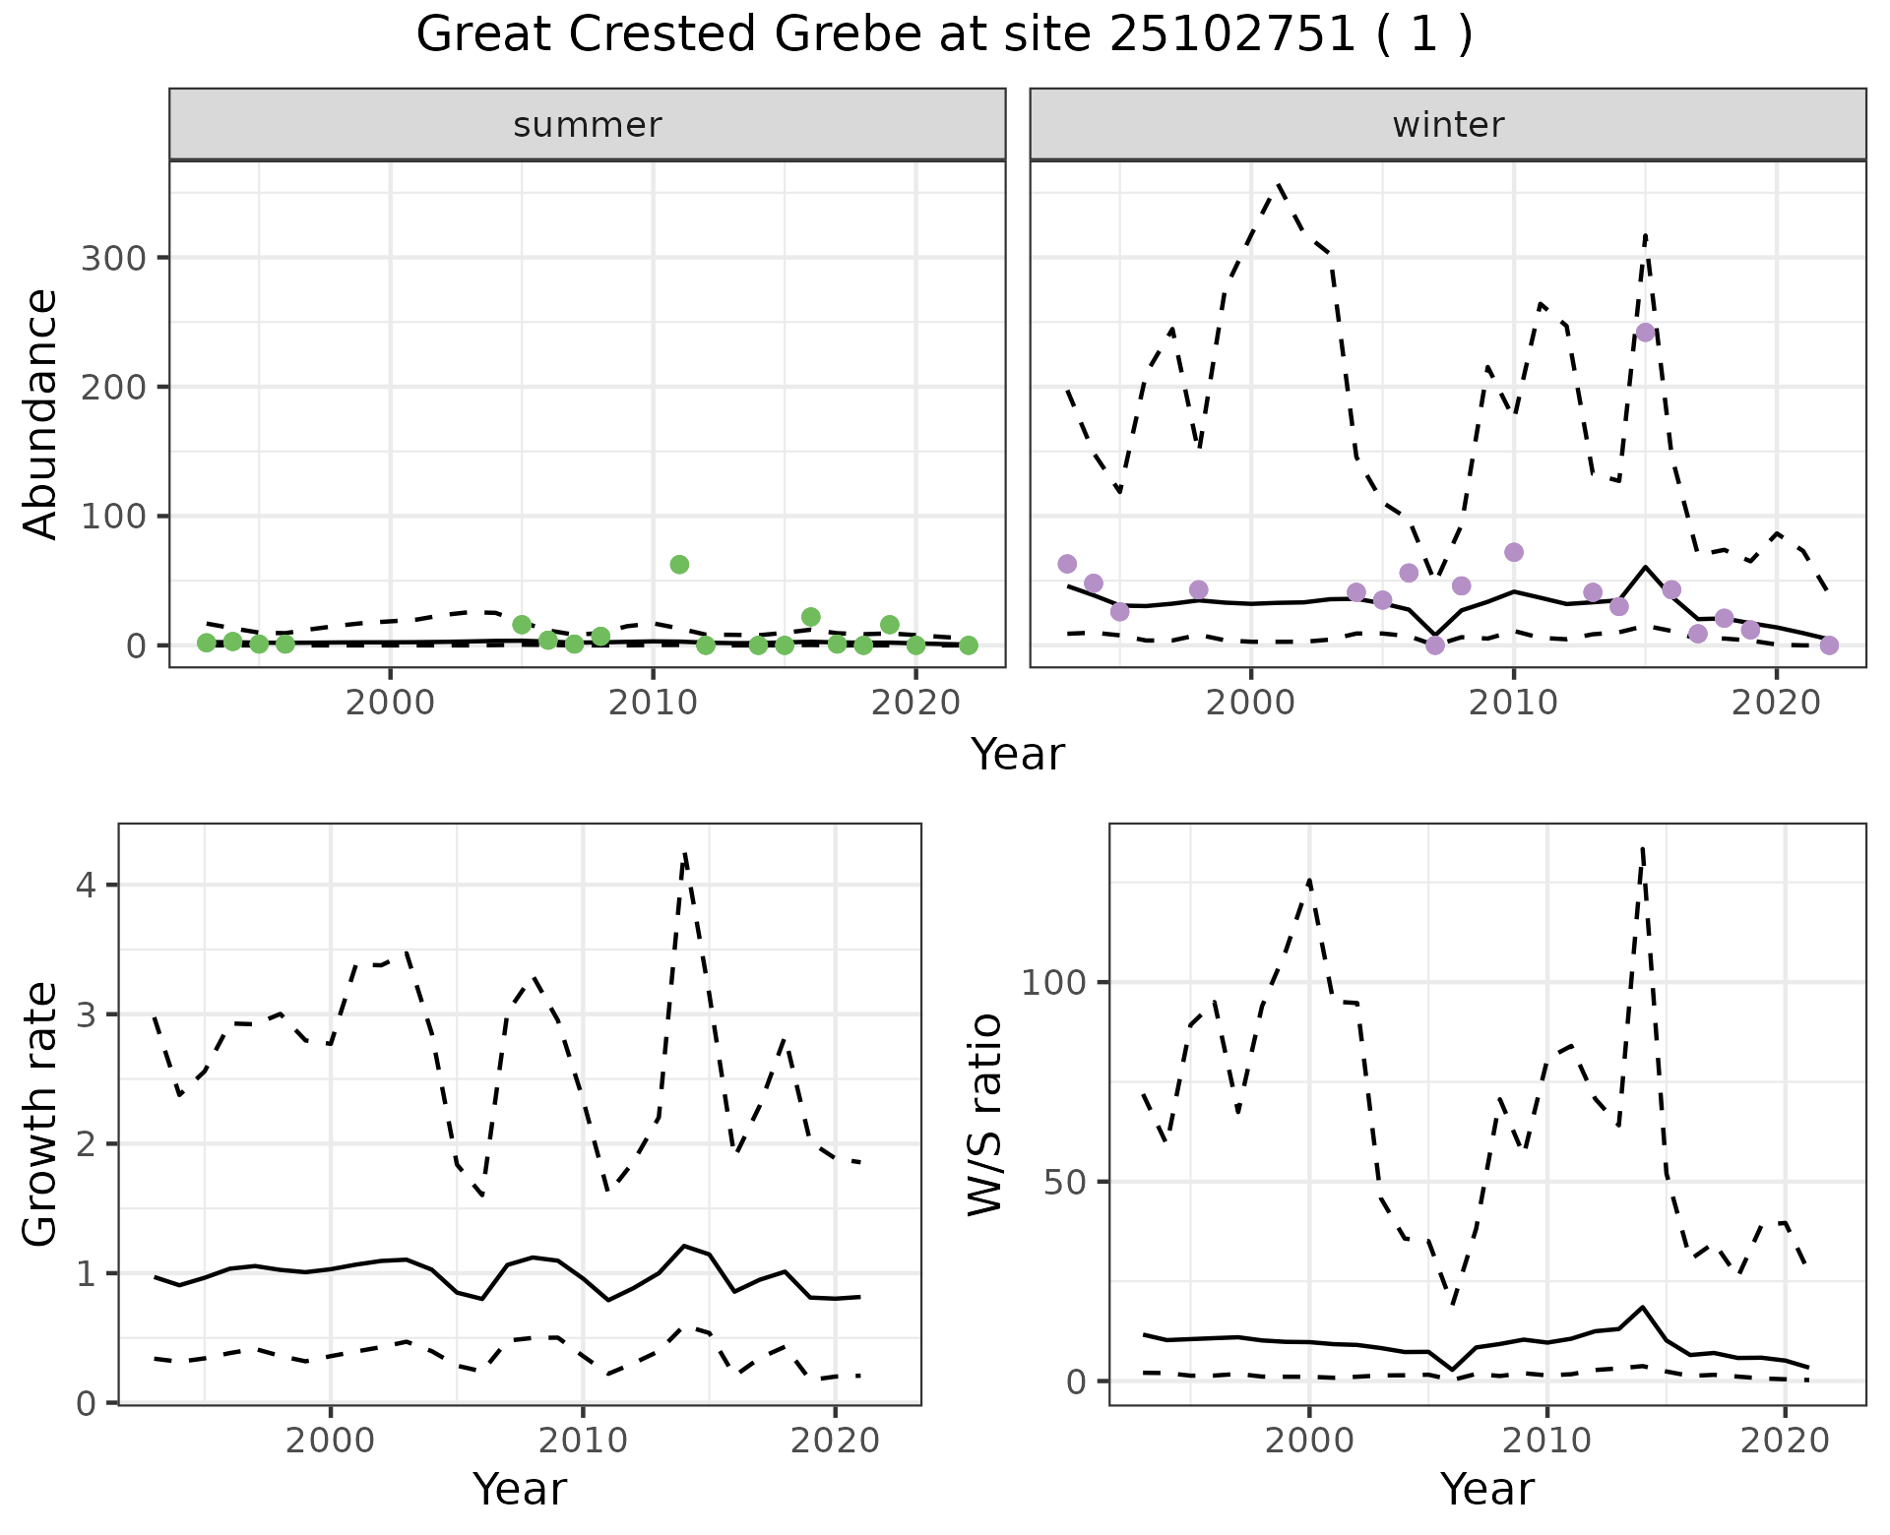Click the chart title text
Viewport: 1890px width, 1535px height.
click(944, 35)
